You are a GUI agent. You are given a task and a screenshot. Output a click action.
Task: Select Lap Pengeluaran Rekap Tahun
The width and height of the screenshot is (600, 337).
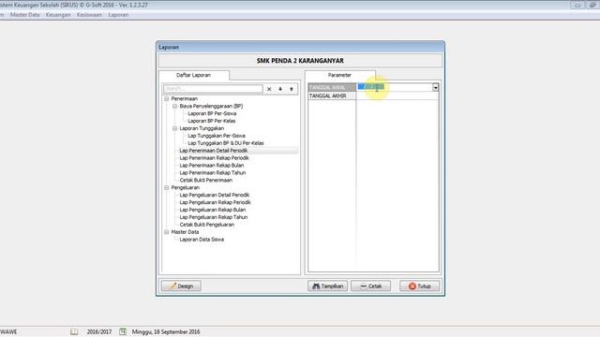(214, 217)
